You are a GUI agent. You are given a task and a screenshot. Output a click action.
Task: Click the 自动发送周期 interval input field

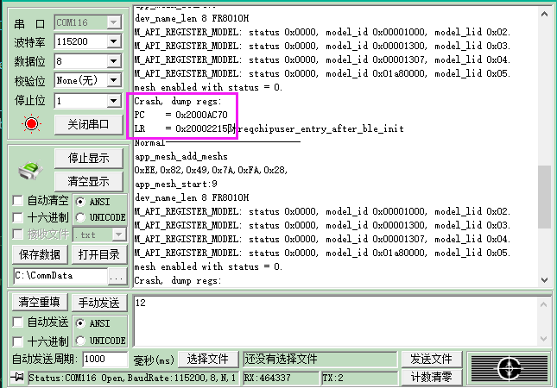point(105,360)
